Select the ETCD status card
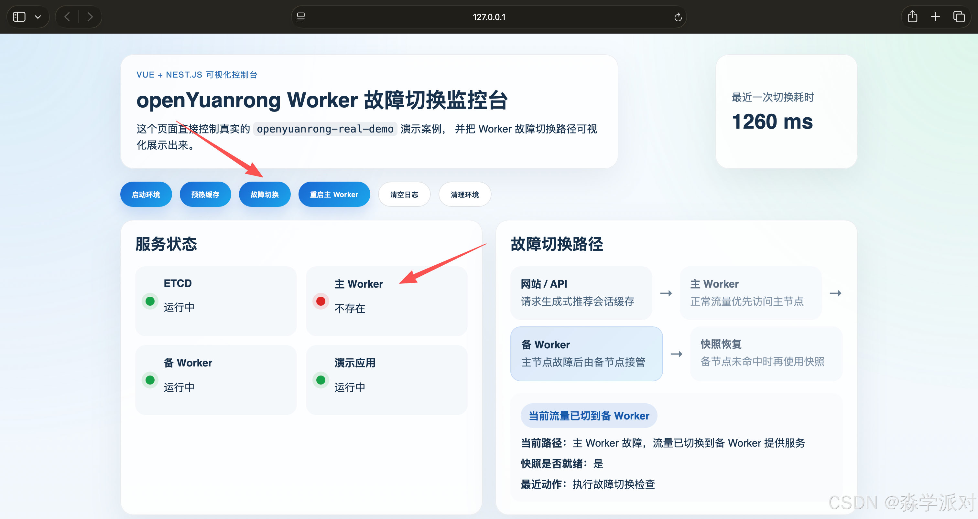This screenshot has width=978, height=519. coord(216,301)
